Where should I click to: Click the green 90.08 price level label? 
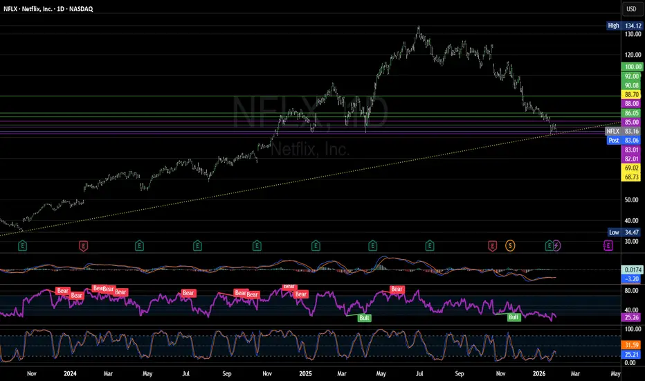(x=632, y=86)
